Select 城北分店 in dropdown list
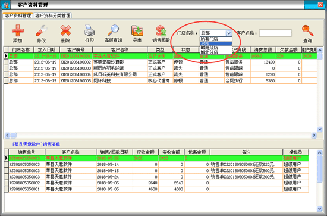Screen dimensions: 327x216 (x=216, y=52)
